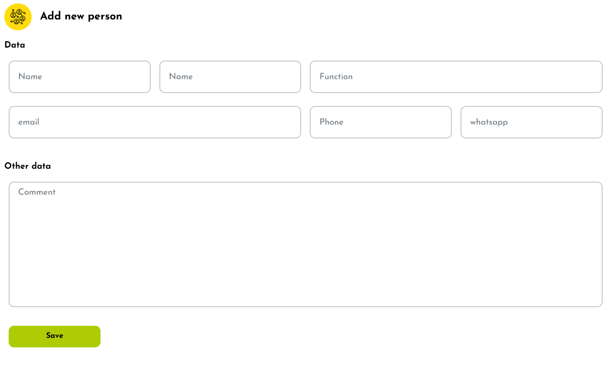Click the yellow people network icon
Screen dimensions: 613x366
coord(18,17)
